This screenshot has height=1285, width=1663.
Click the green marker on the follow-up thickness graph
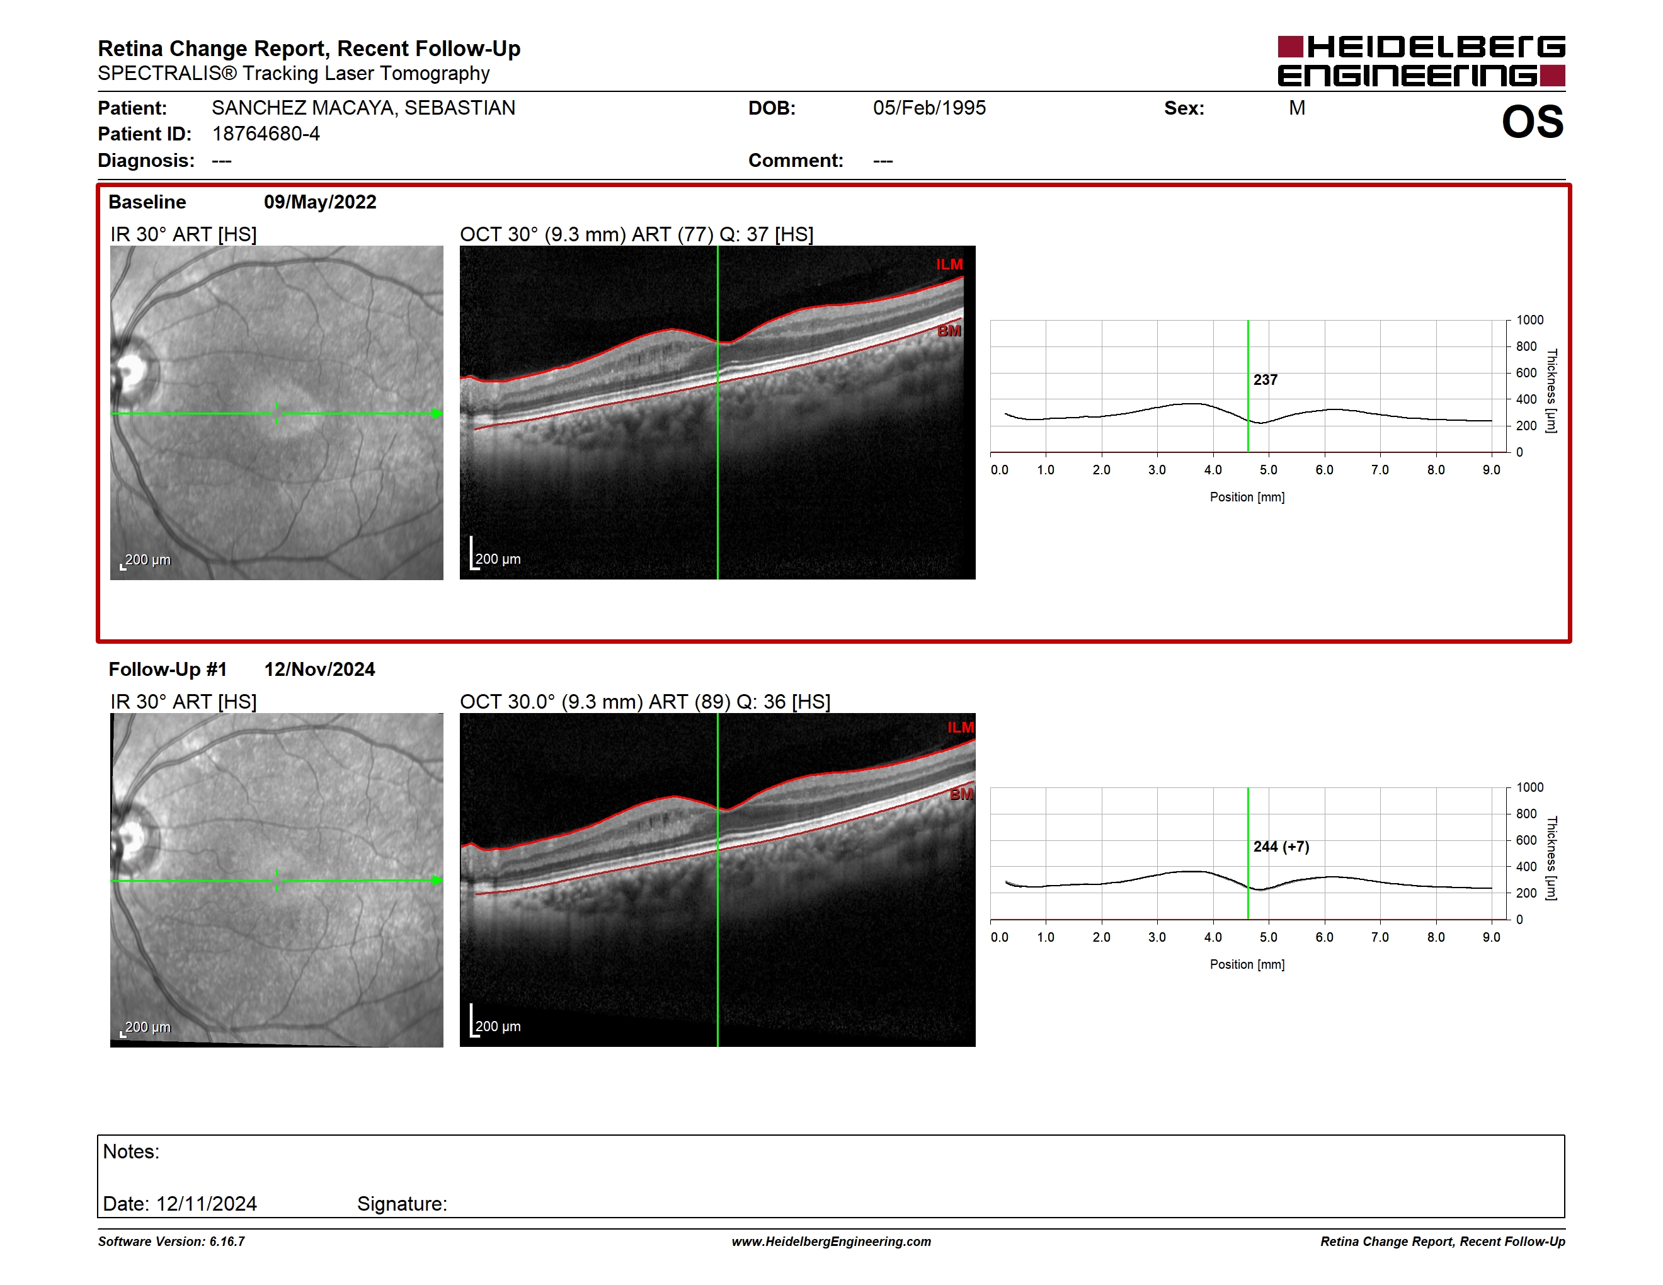(1248, 854)
